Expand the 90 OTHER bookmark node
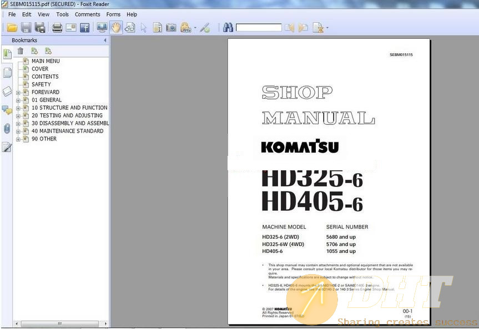 coord(18,139)
